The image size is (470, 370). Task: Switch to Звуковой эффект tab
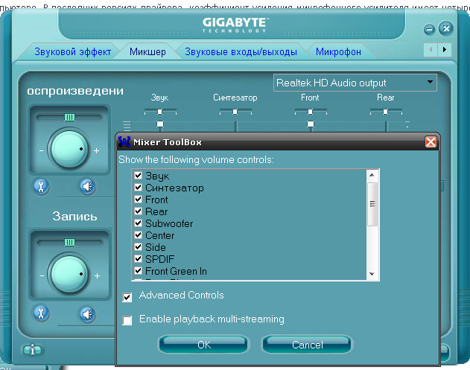(72, 51)
